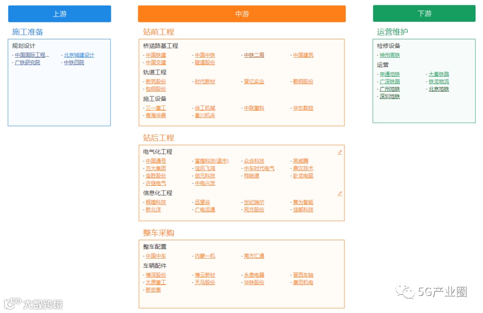This screenshot has width=483, height=313.
Task: Select the orange 中游 header
Action: pos(242,14)
